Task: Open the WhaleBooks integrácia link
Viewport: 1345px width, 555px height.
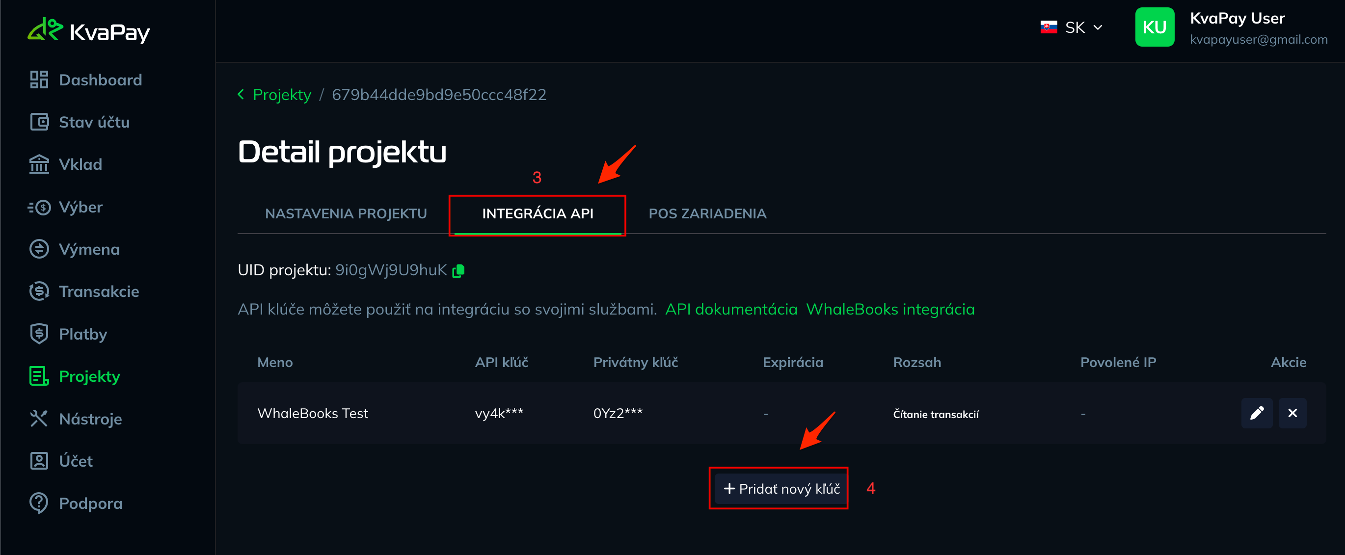Action: click(x=890, y=310)
